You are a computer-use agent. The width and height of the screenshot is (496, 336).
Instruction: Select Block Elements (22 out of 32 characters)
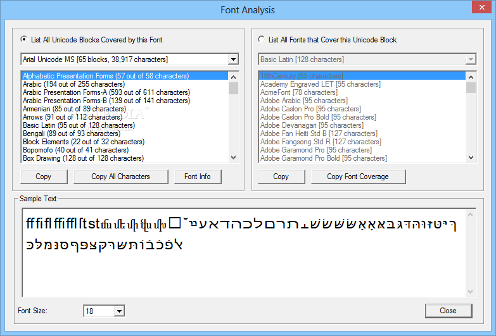[x=125, y=142]
